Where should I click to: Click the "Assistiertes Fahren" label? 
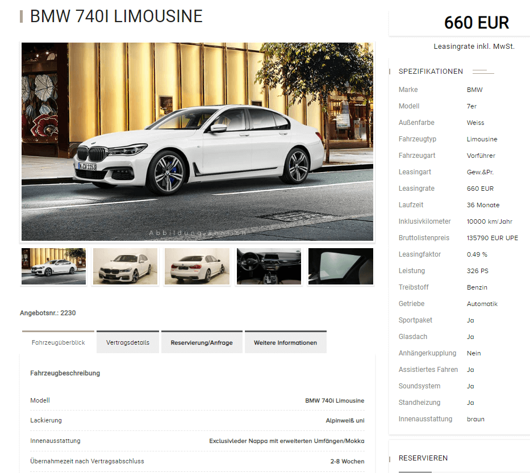tap(428, 370)
